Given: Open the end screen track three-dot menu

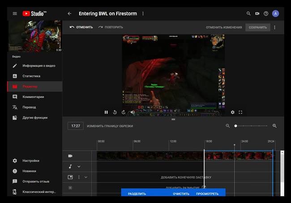Looking at the screenshot, I should (79, 177).
